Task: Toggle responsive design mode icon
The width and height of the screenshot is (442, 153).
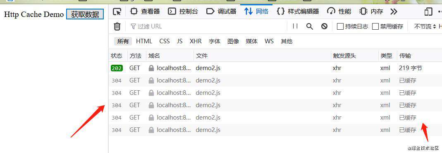Action: (428, 12)
